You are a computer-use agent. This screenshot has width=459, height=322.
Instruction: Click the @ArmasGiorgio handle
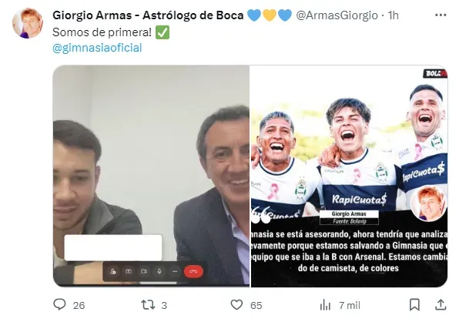[x=337, y=15]
